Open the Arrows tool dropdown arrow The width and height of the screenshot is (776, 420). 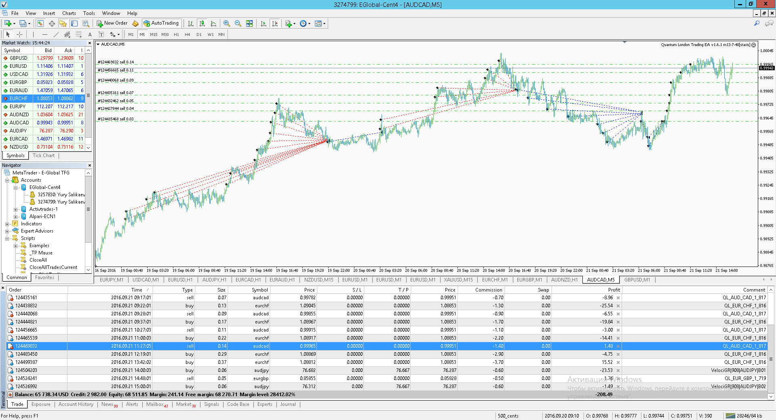(118, 35)
